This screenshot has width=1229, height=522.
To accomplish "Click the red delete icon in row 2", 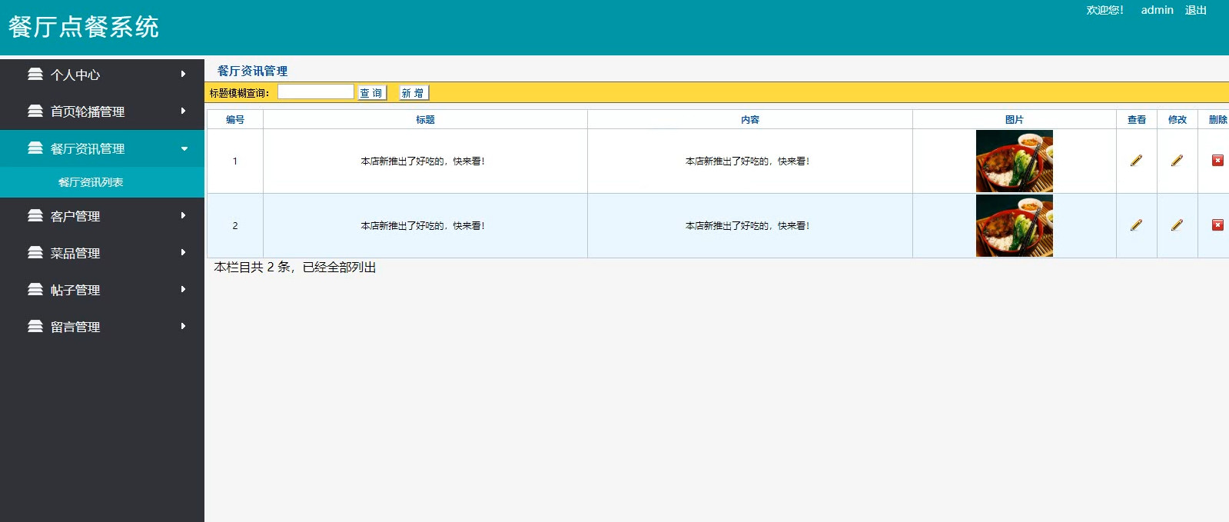I will 1217,225.
